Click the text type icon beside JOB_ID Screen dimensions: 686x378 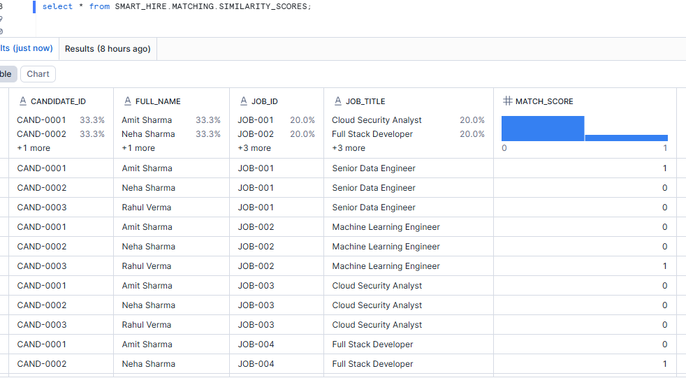point(244,101)
